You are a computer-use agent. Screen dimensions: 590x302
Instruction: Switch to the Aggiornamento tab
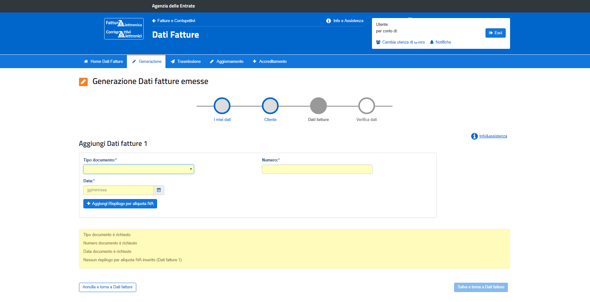pyautogui.click(x=227, y=62)
